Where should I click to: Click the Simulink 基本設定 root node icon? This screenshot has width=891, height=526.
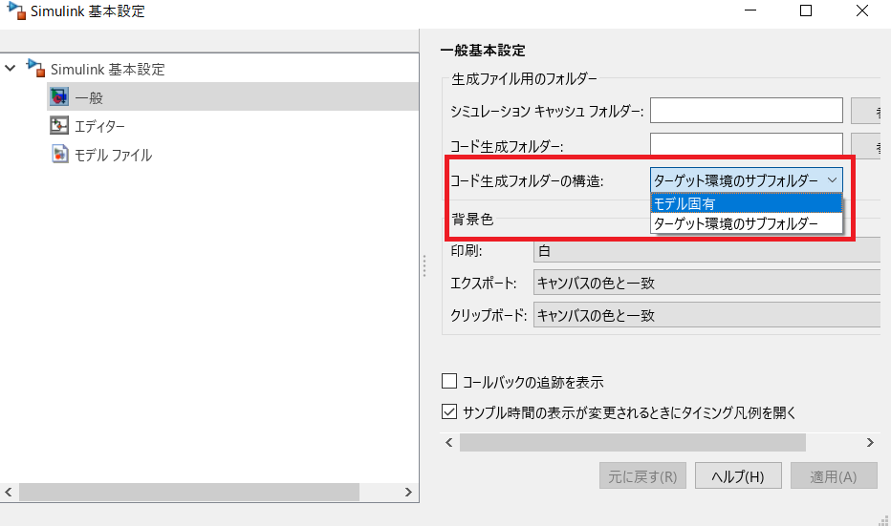coord(36,69)
